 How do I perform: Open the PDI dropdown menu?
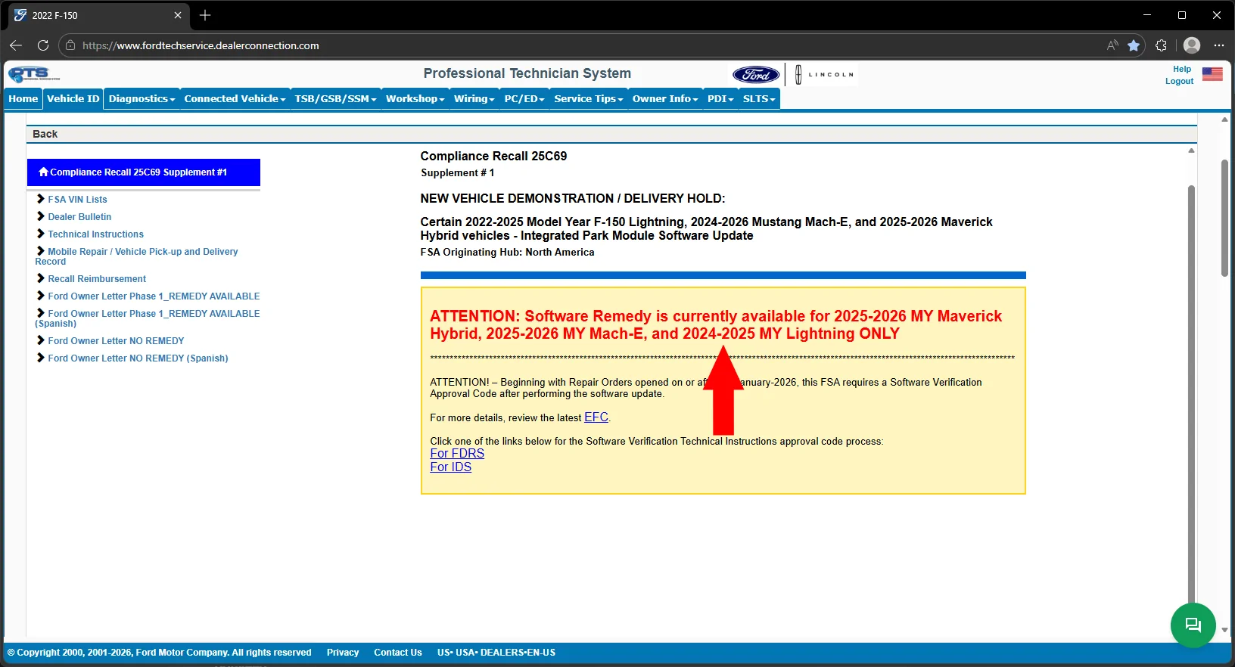pyautogui.click(x=720, y=99)
